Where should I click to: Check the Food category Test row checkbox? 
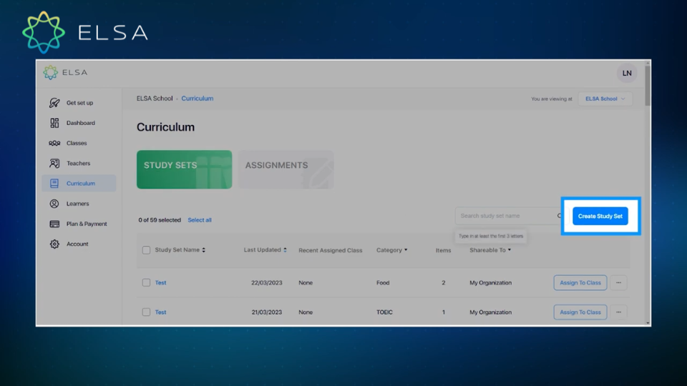point(146,283)
